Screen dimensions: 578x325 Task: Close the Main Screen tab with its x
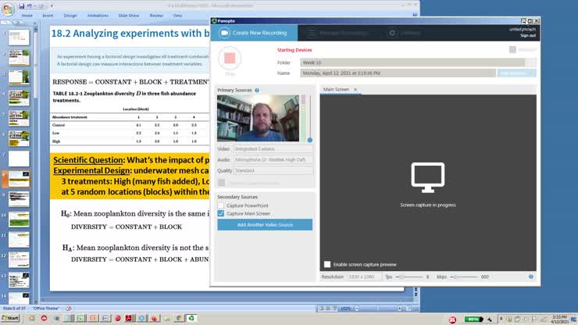point(355,90)
